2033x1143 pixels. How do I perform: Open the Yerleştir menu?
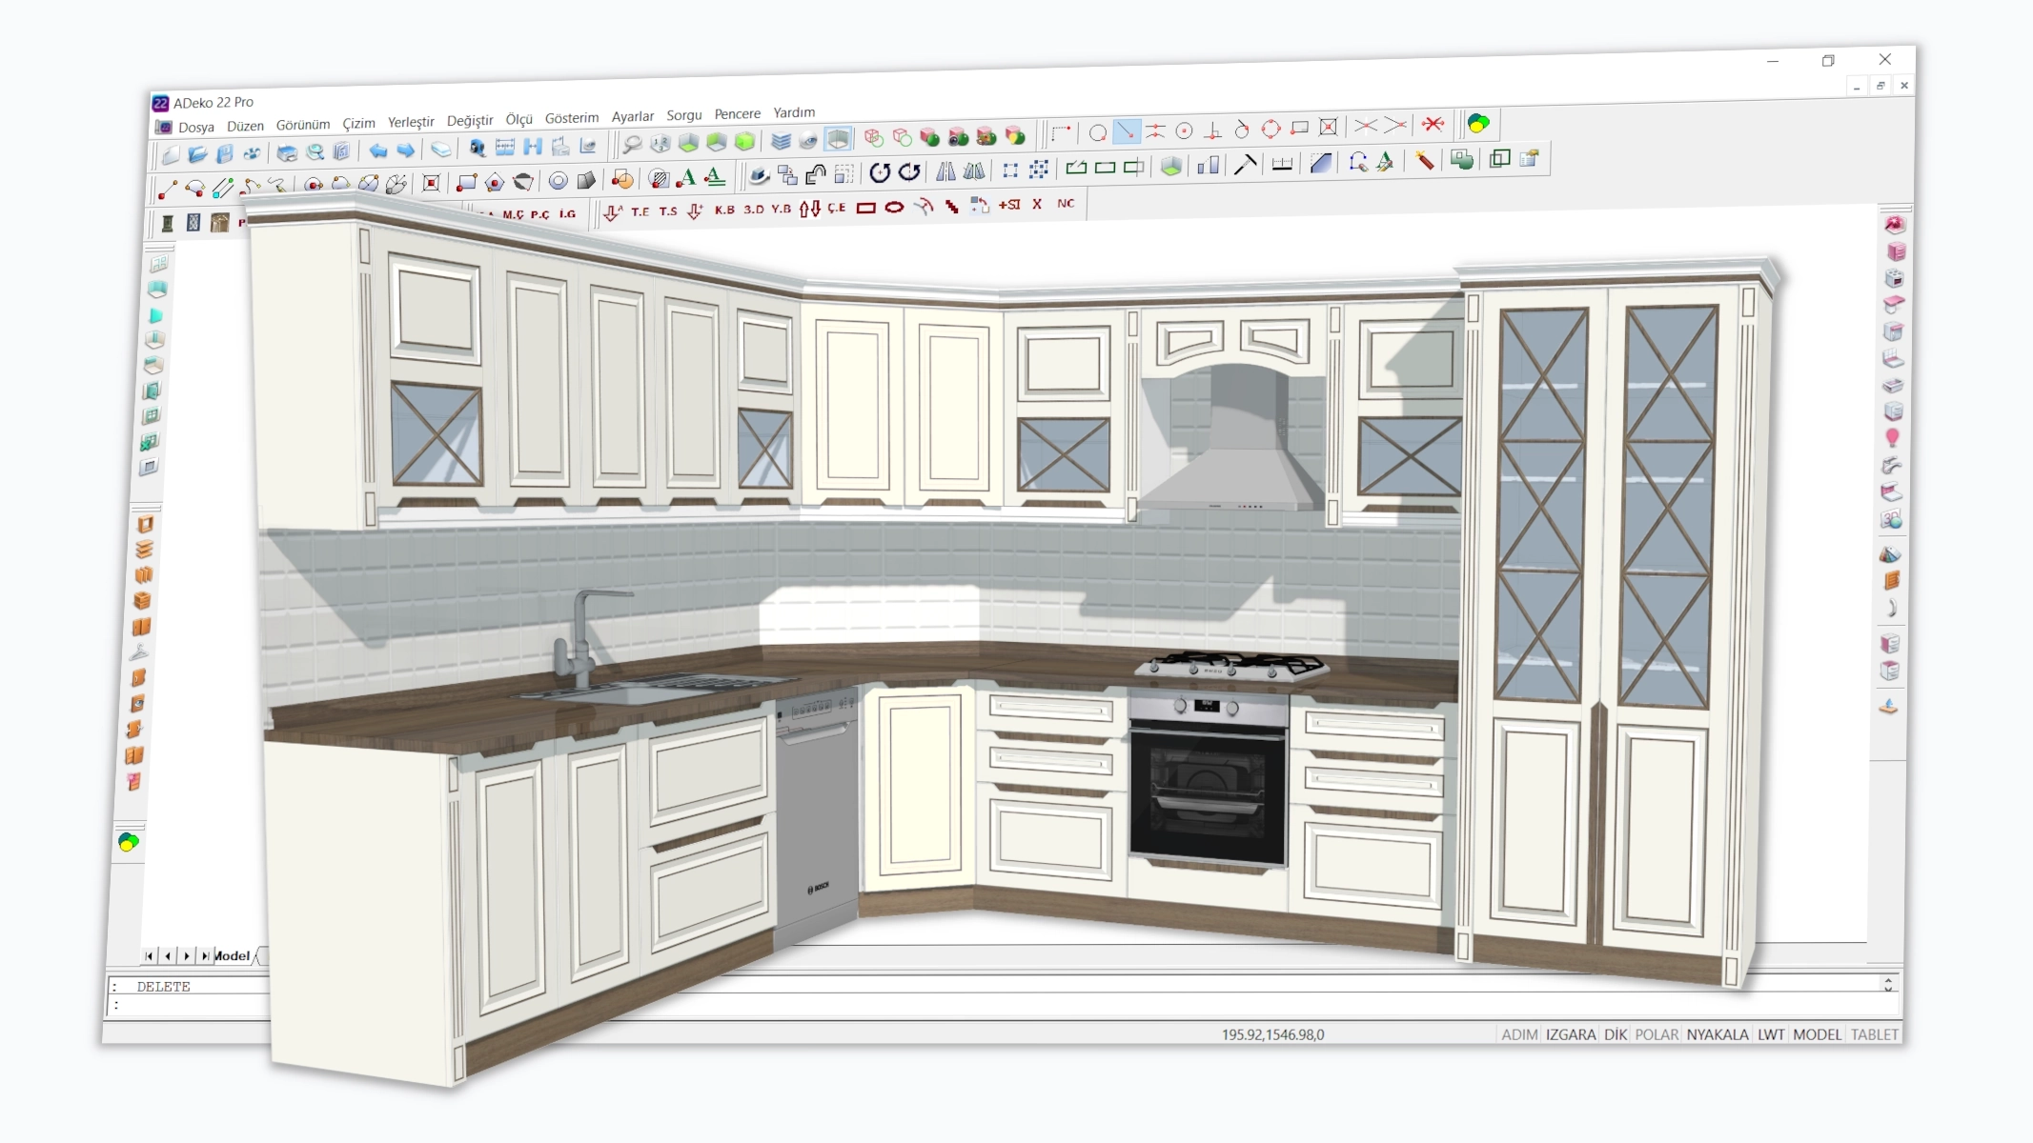[x=411, y=122]
